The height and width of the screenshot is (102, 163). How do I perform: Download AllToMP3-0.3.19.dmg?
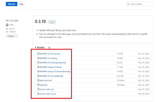point(48,58)
